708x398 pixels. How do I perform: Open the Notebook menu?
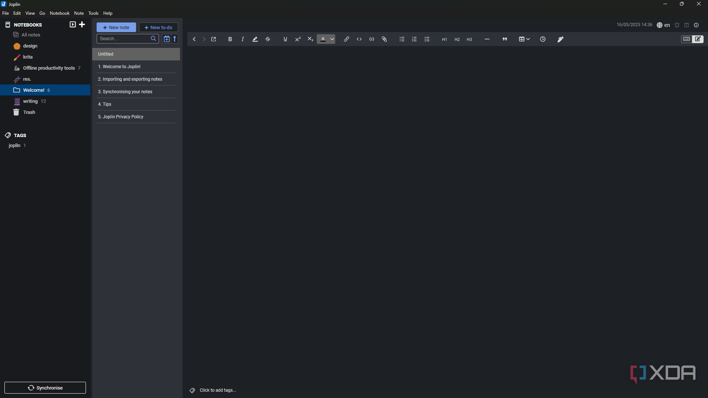click(x=60, y=13)
